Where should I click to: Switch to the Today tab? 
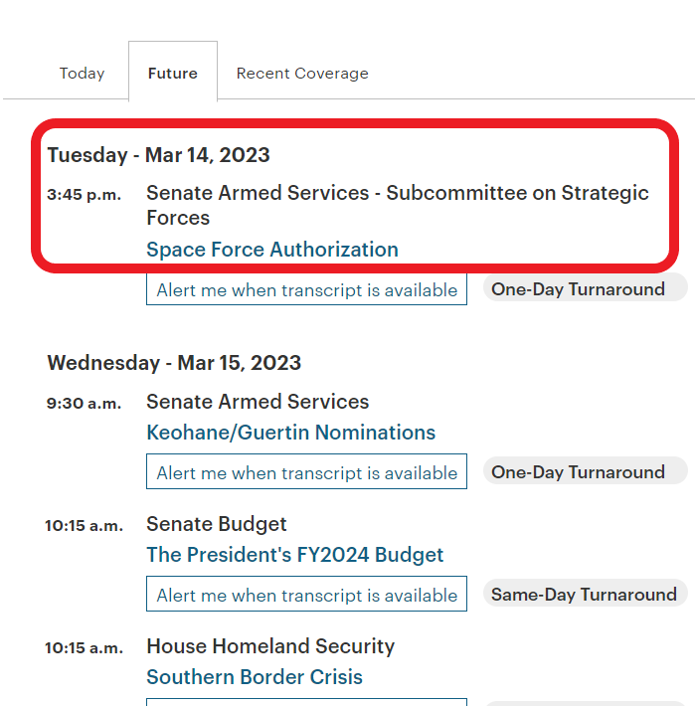[x=82, y=73]
